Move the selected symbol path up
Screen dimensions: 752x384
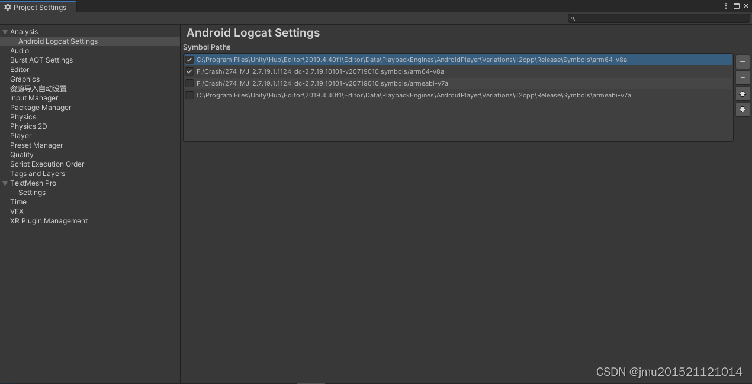(743, 93)
